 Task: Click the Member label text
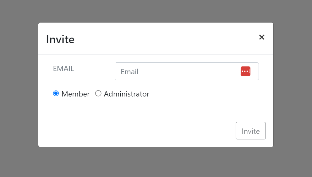[76, 94]
